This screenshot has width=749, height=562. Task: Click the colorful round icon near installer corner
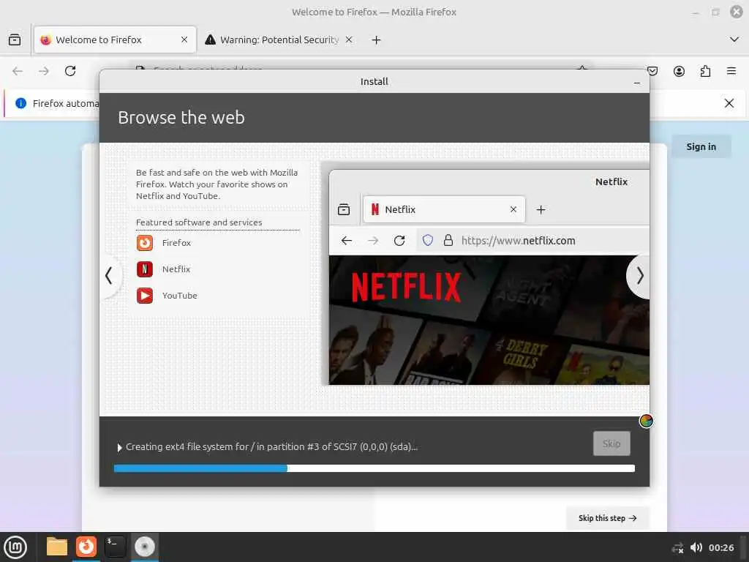(647, 421)
